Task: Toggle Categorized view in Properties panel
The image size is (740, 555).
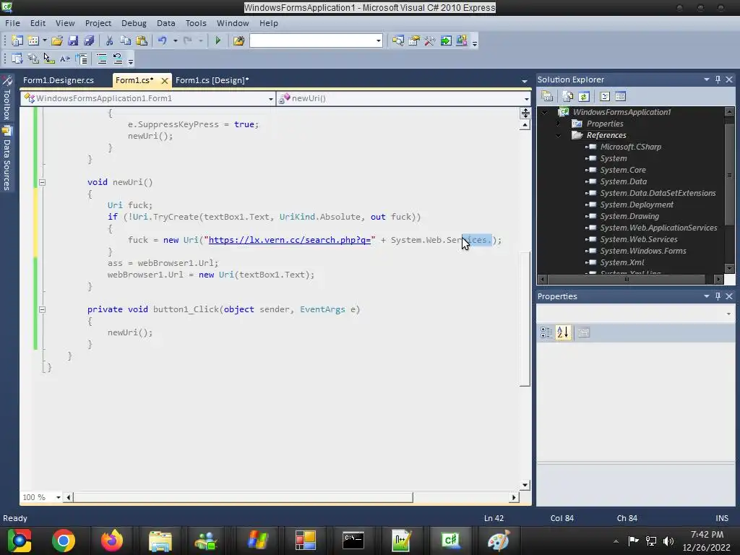Action: pos(546,332)
